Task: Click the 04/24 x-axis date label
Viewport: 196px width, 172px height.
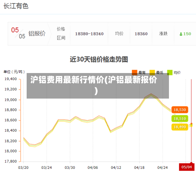Action: point(162,168)
